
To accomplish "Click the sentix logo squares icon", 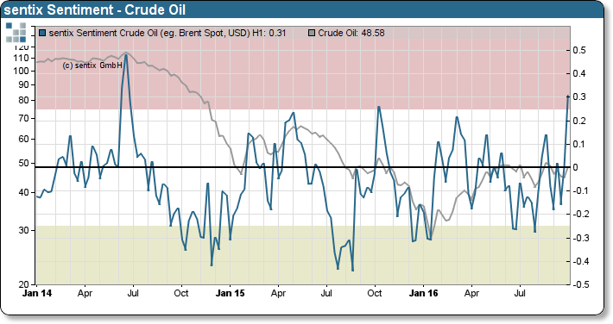I will pyautogui.click(x=16, y=33).
